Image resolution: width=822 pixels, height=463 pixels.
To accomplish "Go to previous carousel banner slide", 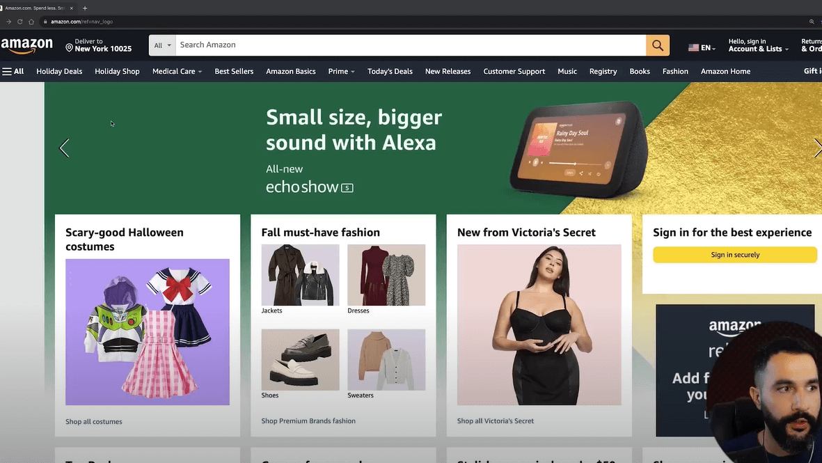I will [64, 148].
